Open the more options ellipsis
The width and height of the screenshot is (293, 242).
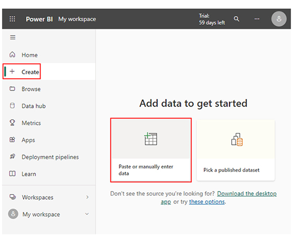coord(257,19)
